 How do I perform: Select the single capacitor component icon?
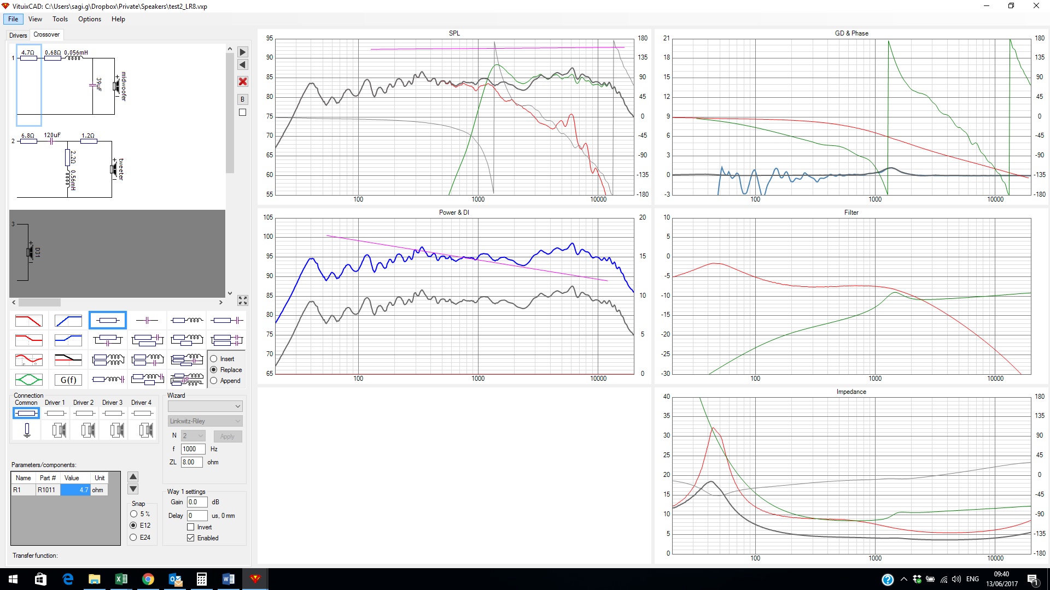coord(147,321)
